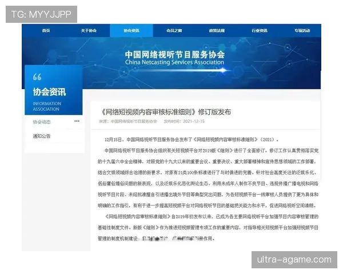The width and height of the screenshot is (343, 274).
Task: Select the highlighted 协会资讯 navigation tab
Action: point(131,31)
